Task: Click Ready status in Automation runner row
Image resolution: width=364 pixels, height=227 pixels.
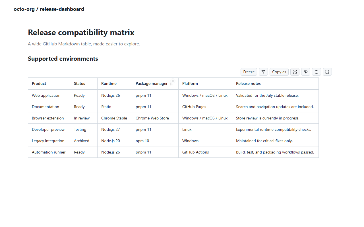Action: [84, 152]
